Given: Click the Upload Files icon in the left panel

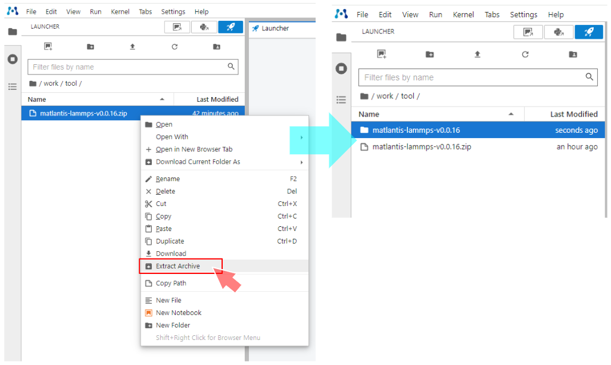Looking at the screenshot, I should [x=132, y=46].
